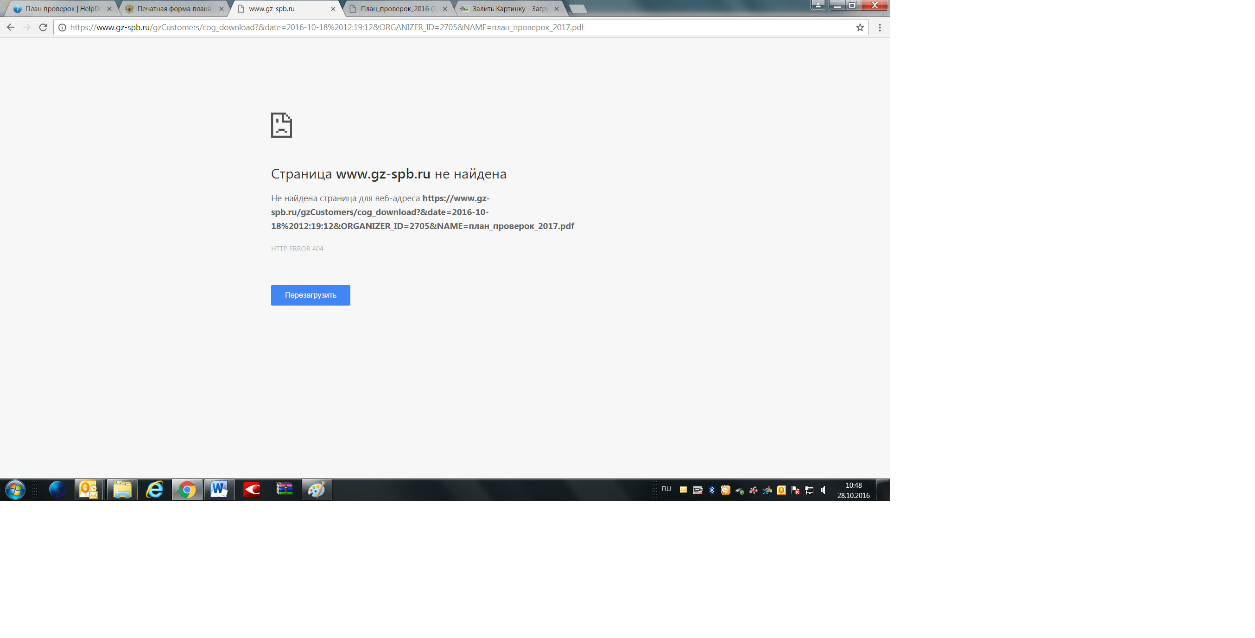Click the RU language indicator

(666, 489)
